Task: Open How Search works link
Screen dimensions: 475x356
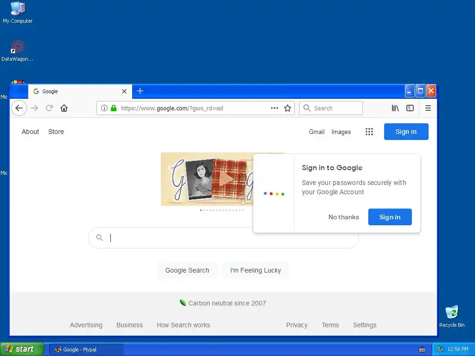Action: click(x=183, y=325)
